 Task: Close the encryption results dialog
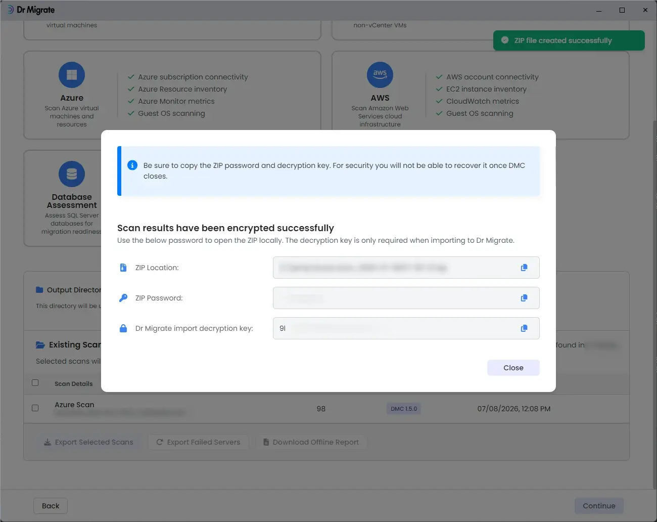coord(513,368)
